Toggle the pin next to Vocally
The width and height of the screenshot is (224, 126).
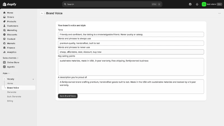33,79
